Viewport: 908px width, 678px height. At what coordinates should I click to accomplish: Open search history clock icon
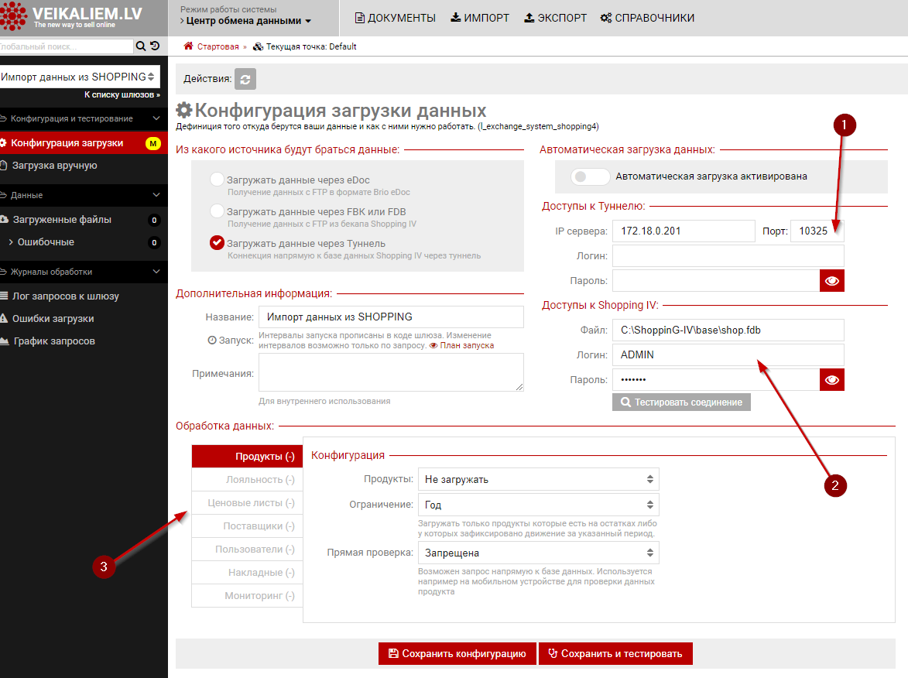tap(155, 46)
